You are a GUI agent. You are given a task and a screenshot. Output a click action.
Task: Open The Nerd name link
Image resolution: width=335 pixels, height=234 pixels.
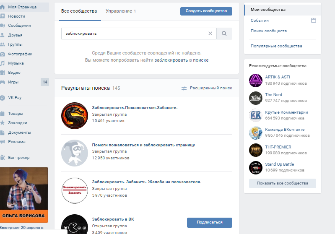(273, 95)
